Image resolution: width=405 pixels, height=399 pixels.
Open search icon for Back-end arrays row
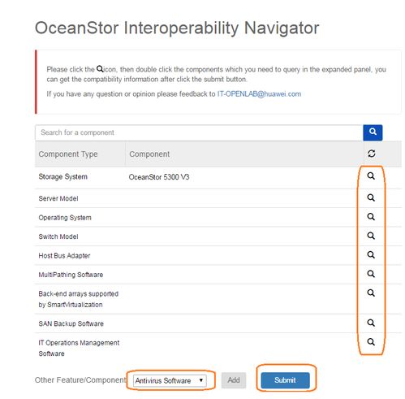click(x=371, y=293)
